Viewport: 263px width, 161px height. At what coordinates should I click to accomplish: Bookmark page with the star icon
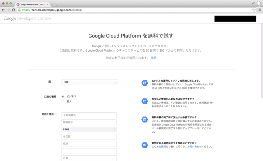(254, 10)
